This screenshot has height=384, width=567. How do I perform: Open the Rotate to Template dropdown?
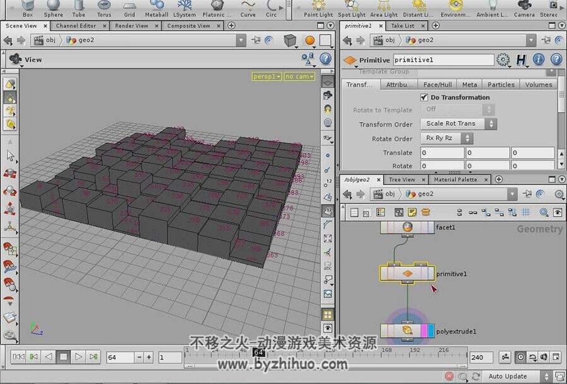[x=458, y=109]
